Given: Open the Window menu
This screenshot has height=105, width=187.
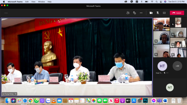Looking at the screenshot, I should pyautogui.click(x=41, y=2).
